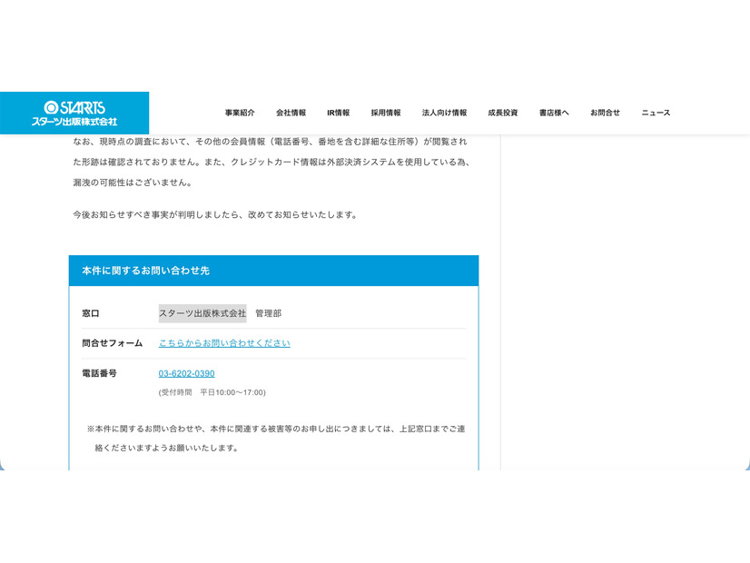
Task: Click the STARTS スターツ出版 logo
Action: 74,114
